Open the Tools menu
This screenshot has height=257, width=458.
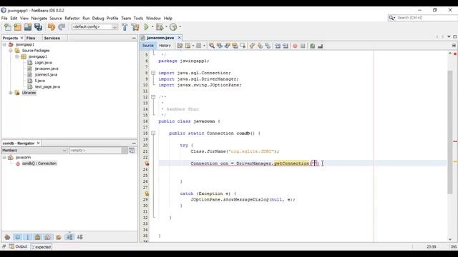[138, 18]
